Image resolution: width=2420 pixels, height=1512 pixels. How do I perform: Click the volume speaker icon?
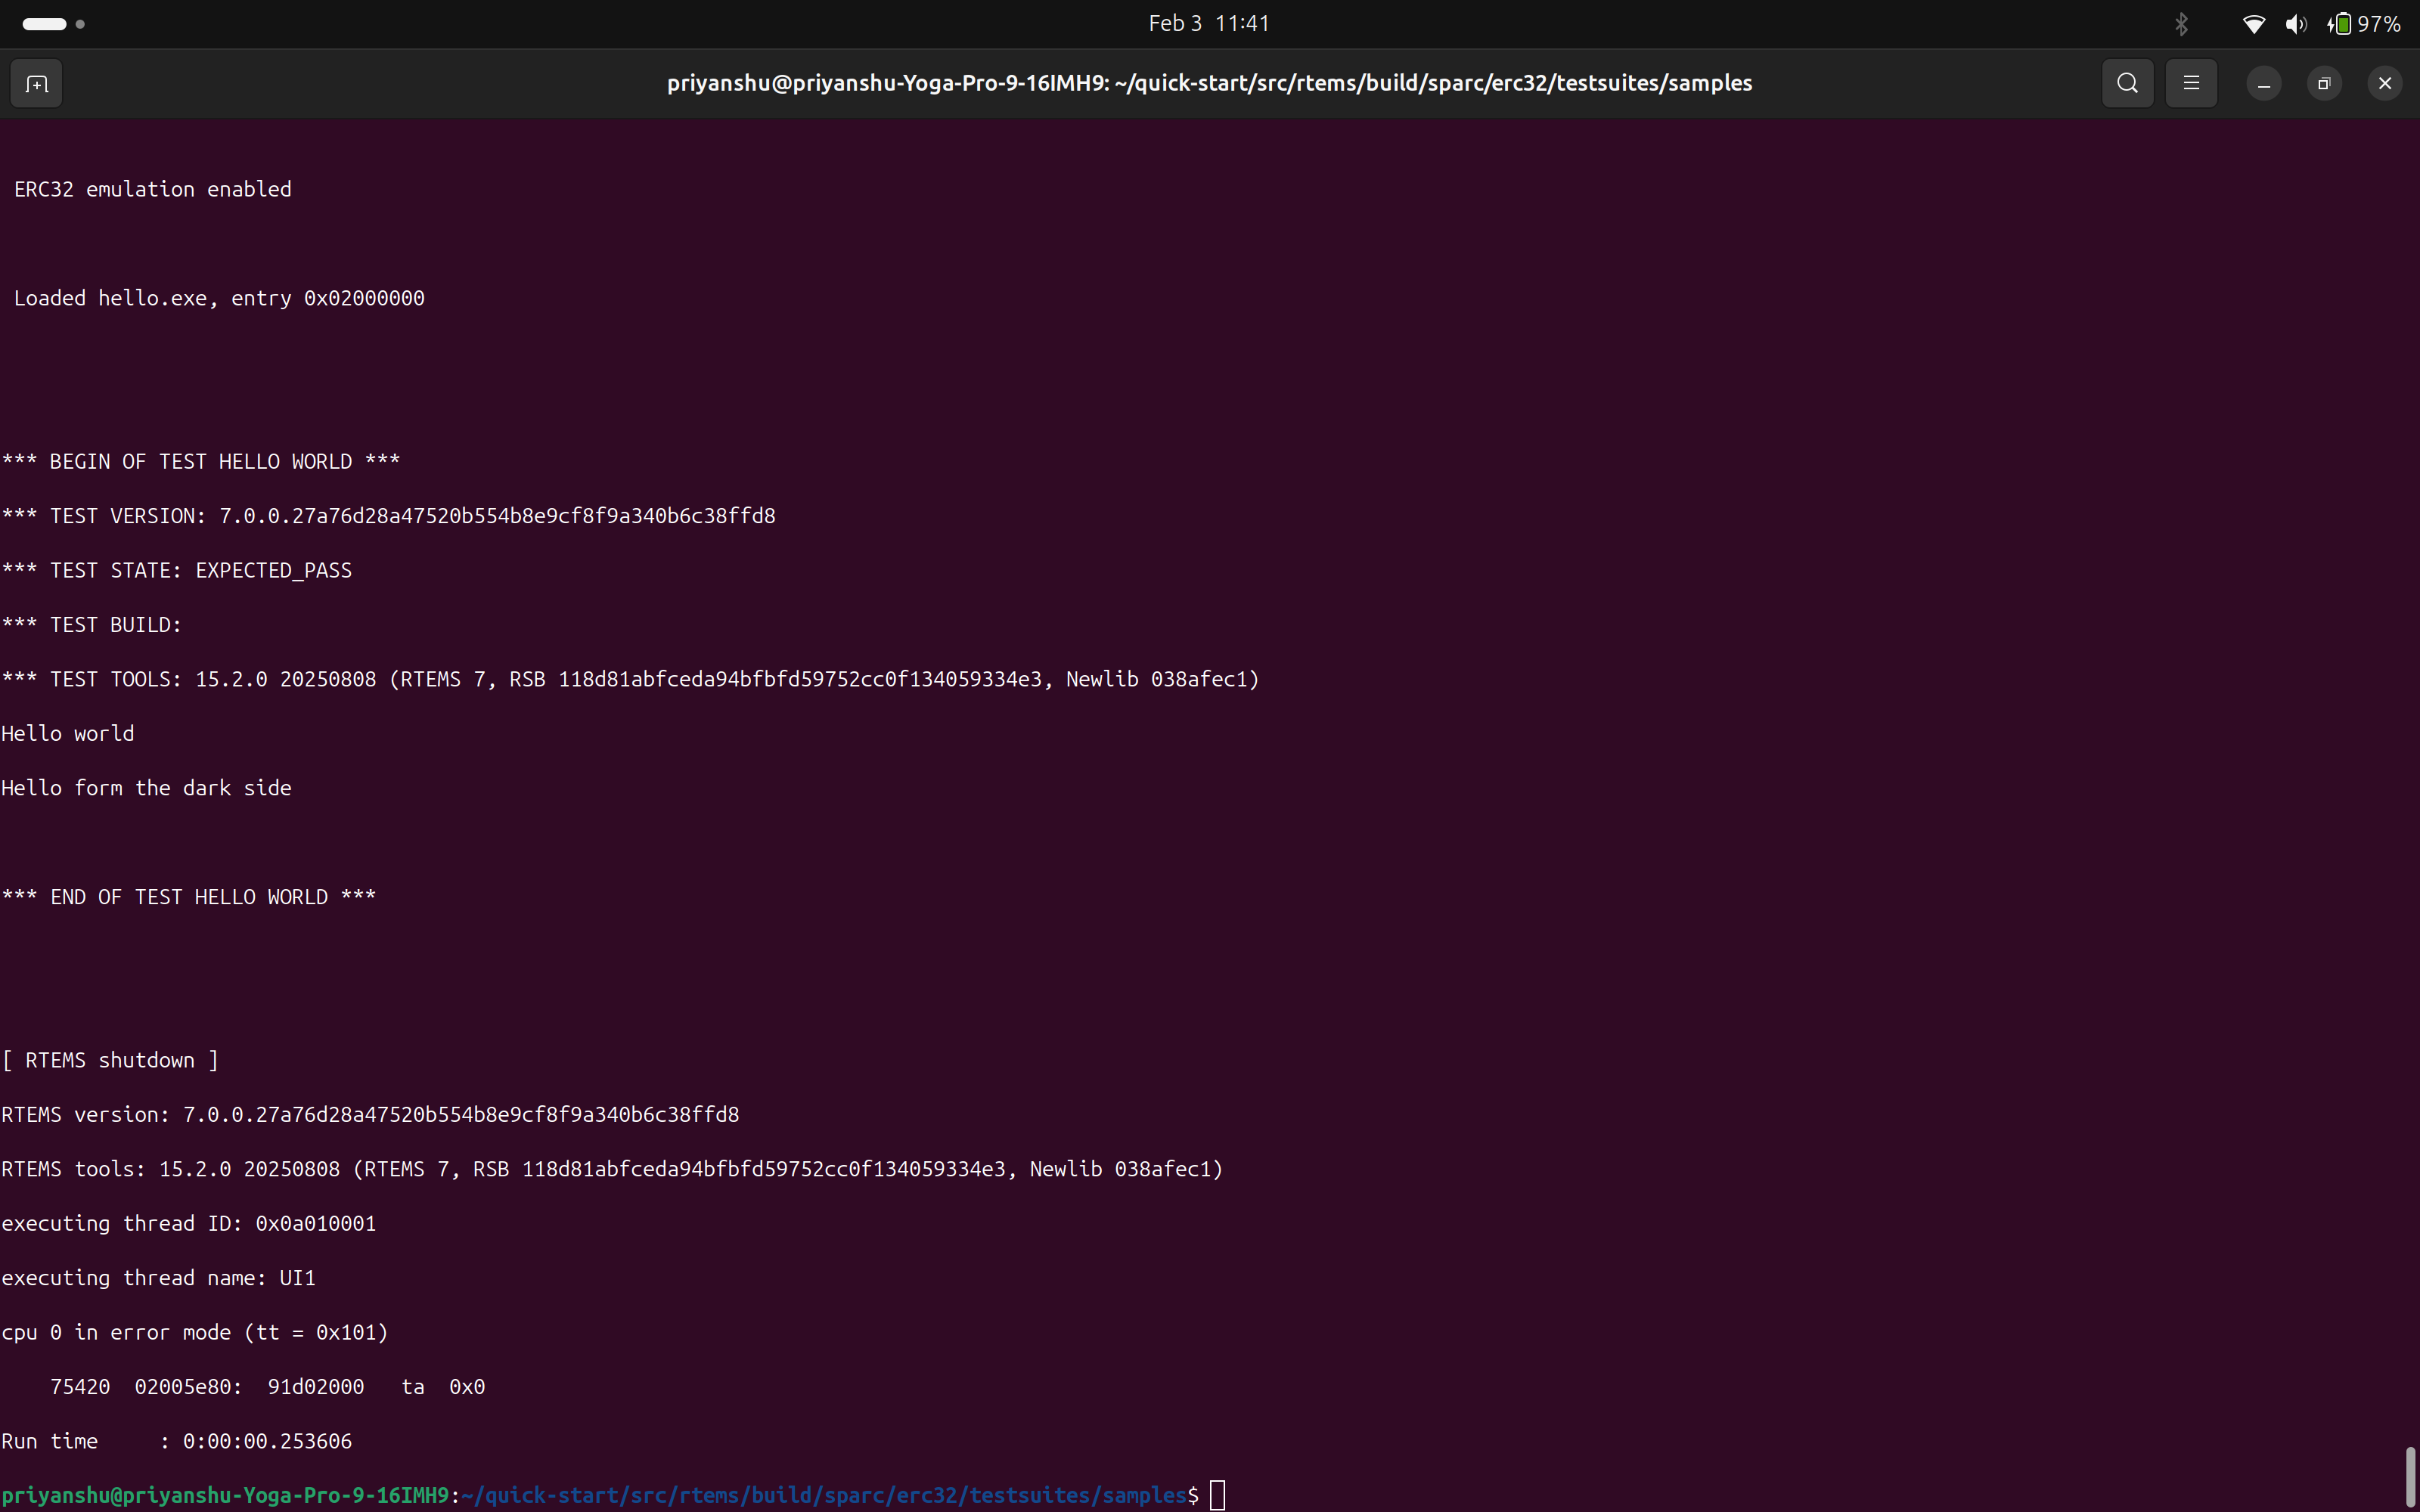(x=2296, y=24)
